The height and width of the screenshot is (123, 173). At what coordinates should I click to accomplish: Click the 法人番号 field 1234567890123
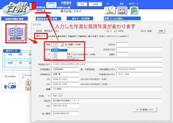(65, 113)
